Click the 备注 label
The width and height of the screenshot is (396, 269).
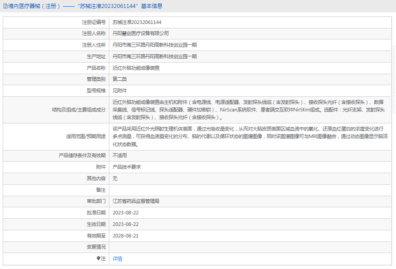coord(101,190)
